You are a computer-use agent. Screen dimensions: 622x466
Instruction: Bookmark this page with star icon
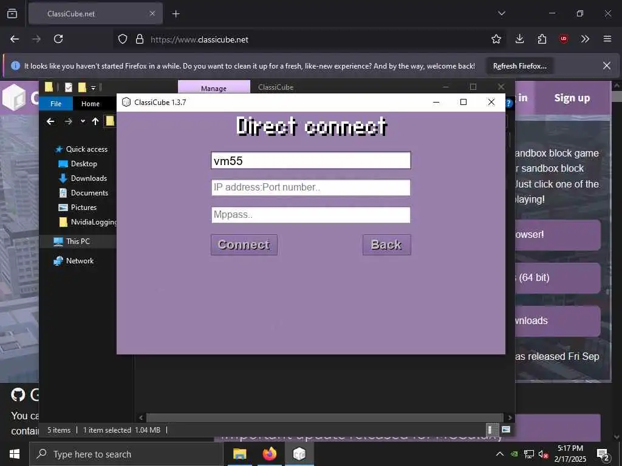pyautogui.click(x=496, y=39)
